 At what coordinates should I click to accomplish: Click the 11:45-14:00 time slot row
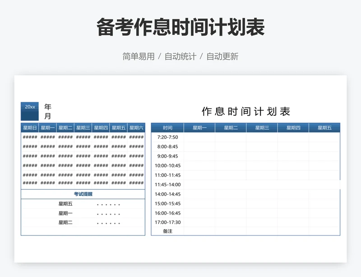pyautogui.click(x=167, y=184)
